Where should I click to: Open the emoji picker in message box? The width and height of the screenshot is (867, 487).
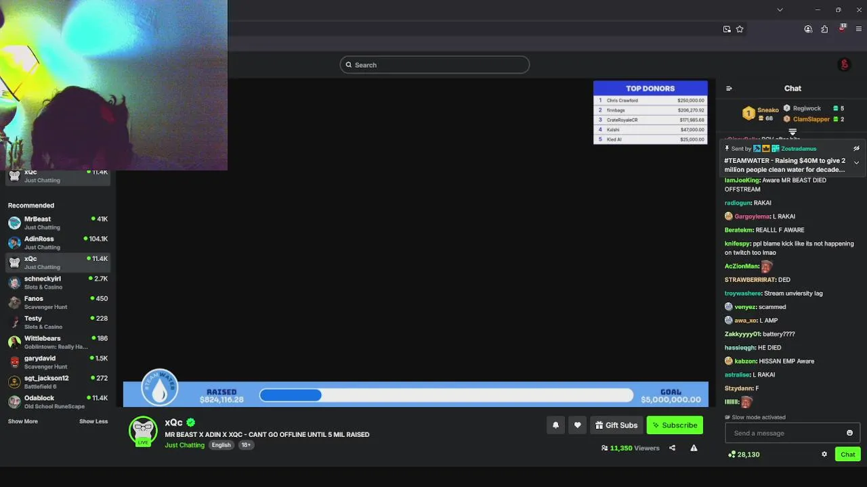(x=849, y=433)
